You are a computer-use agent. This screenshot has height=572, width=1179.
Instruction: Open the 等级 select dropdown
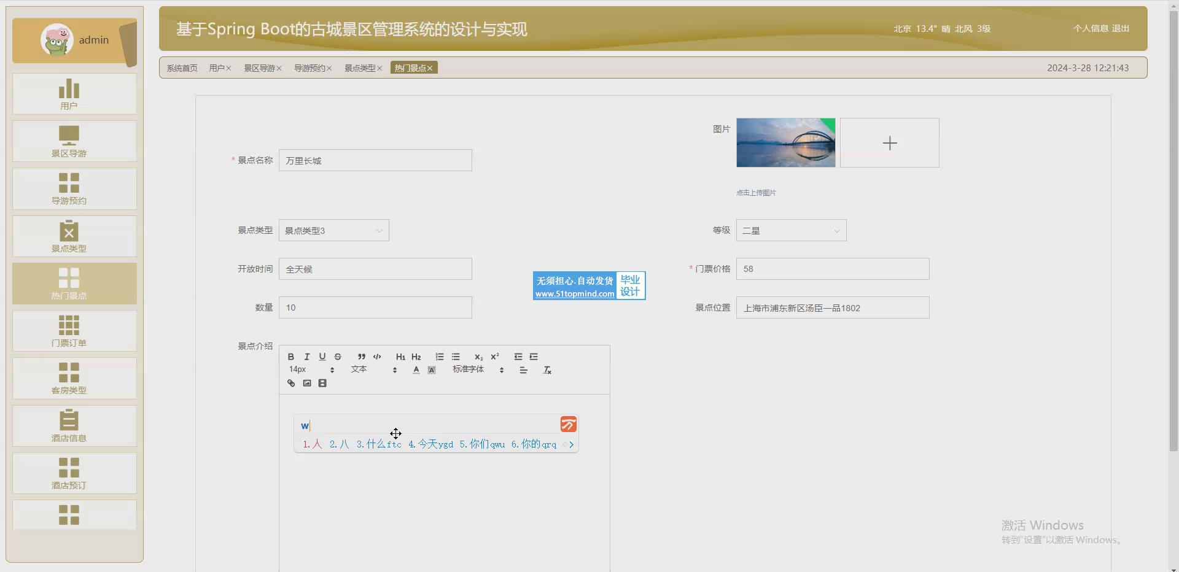tap(792, 230)
